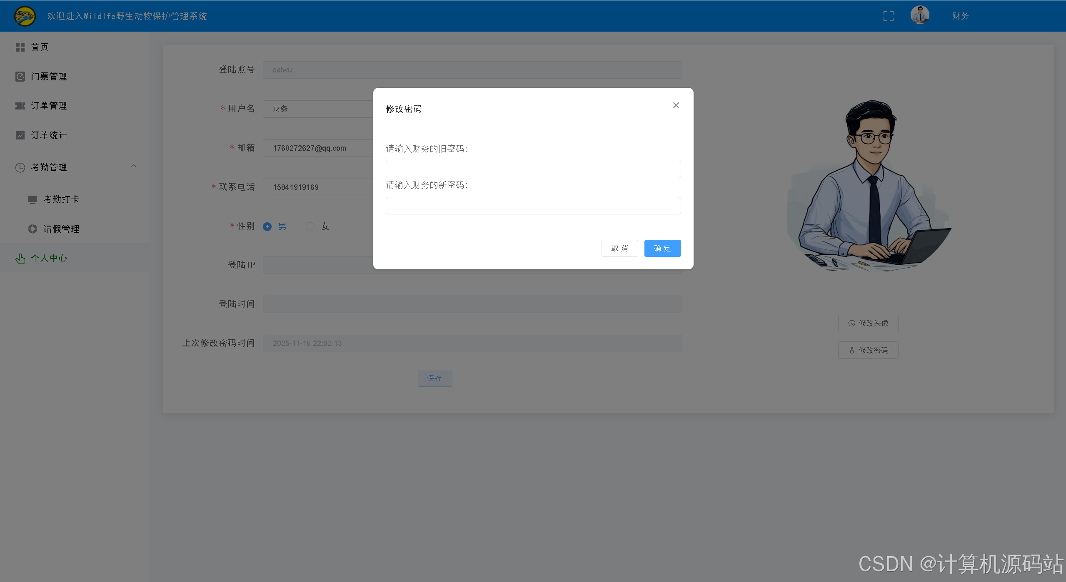Image resolution: width=1066 pixels, height=582 pixels.
Task: Click the 首页 grid icon
Action: click(x=20, y=47)
